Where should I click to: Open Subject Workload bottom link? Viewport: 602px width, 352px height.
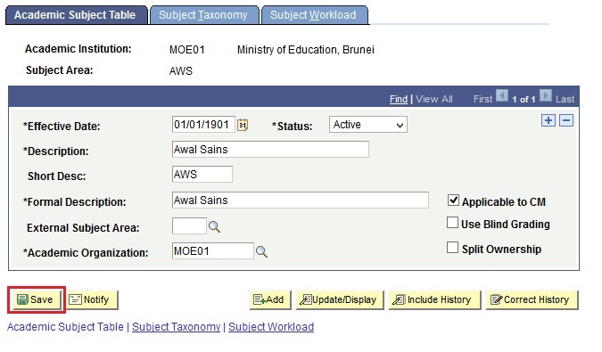(x=271, y=327)
